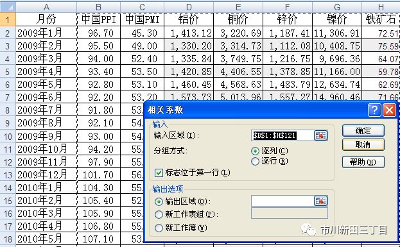Focus the 输出区域 range field
Screen dimensions: 400x247
[x=283, y=201]
